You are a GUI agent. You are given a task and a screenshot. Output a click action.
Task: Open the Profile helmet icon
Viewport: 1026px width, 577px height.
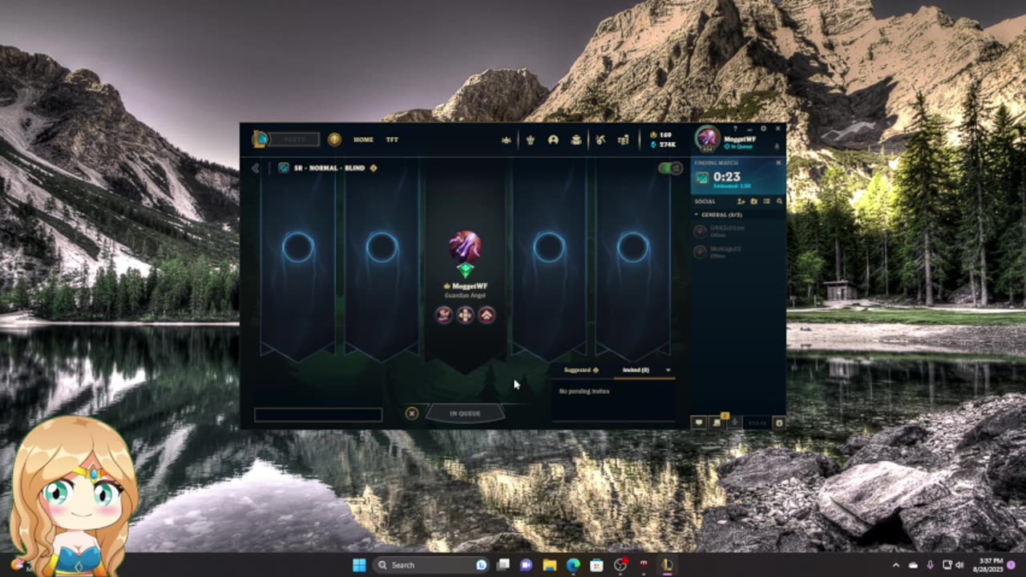[x=553, y=139]
